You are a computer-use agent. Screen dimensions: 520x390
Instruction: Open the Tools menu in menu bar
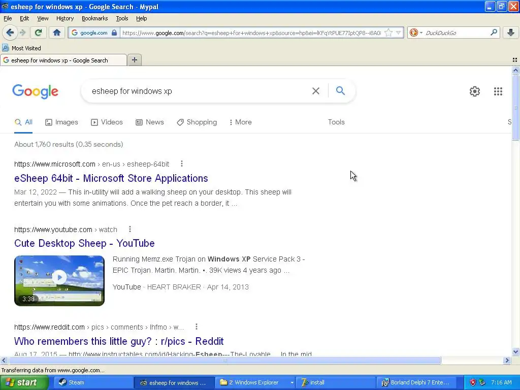point(122,19)
